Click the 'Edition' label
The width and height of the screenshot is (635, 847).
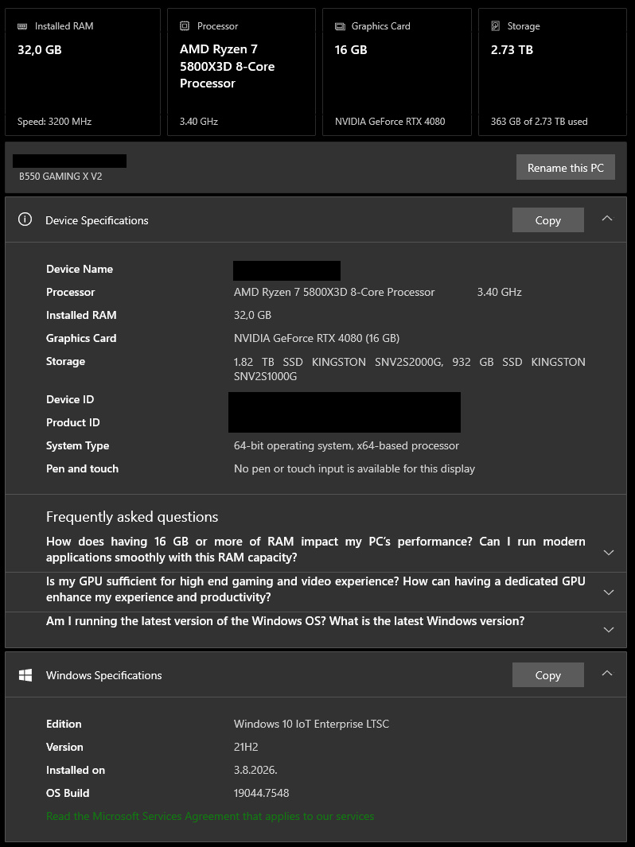click(x=64, y=724)
